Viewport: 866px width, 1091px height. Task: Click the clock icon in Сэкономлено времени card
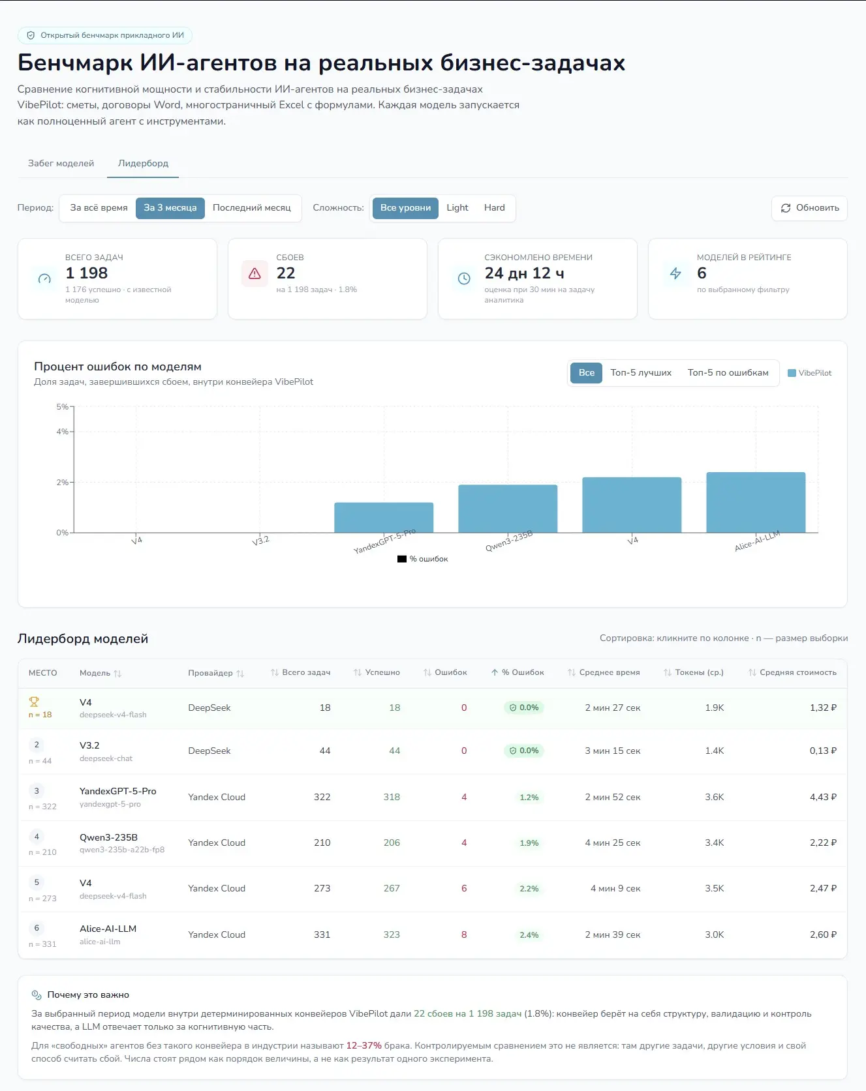(464, 279)
